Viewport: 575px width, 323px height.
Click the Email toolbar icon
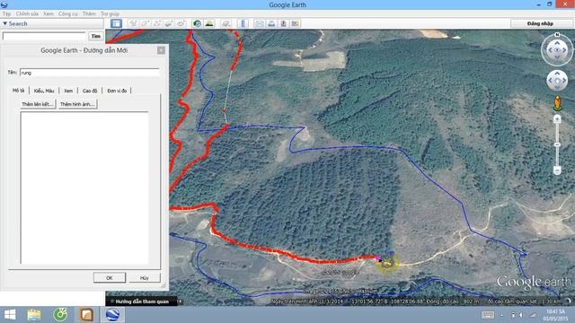coord(260,23)
